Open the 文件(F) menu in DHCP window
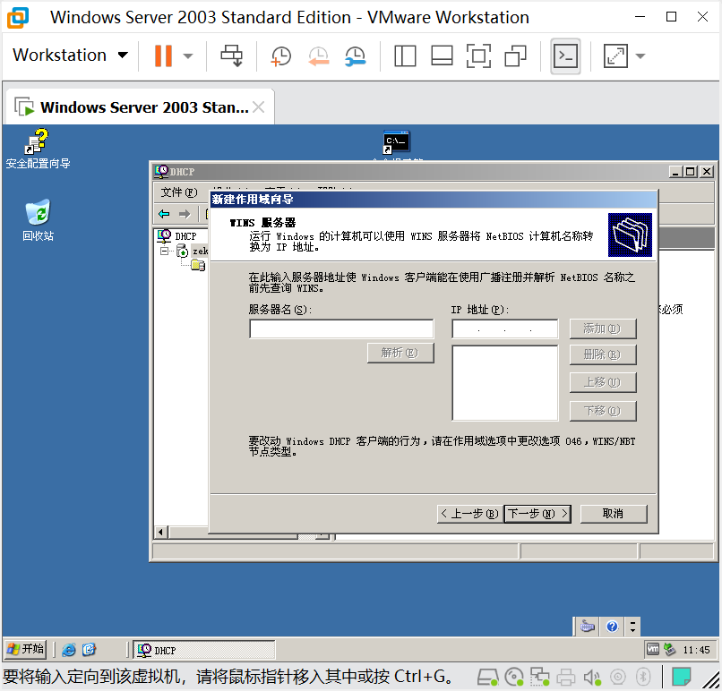Screen dimensions: 722x691 178,192
